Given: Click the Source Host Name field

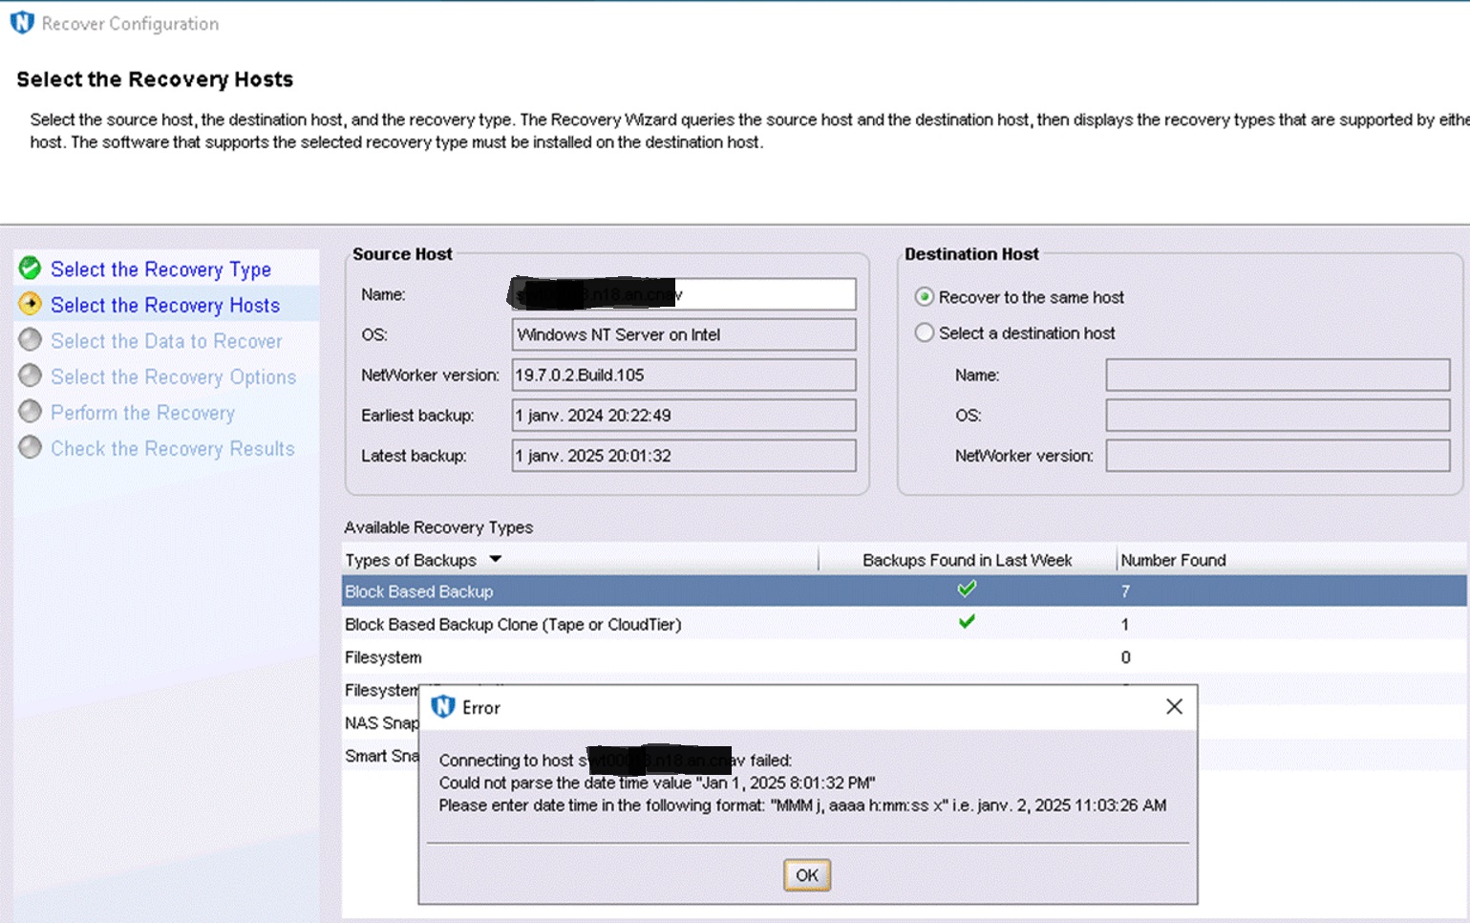Looking at the screenshot, I should 682,294.
